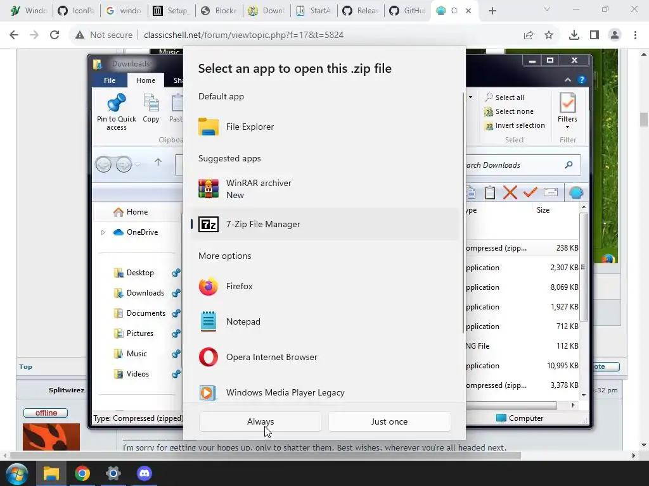Open Desktop in navigation pane
Screen dimensions: 649x486
pos(133,273)
